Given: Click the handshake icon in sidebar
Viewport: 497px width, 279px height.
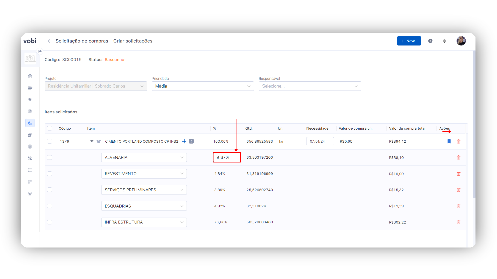Looking at the screenshot, I should point(30,99).
